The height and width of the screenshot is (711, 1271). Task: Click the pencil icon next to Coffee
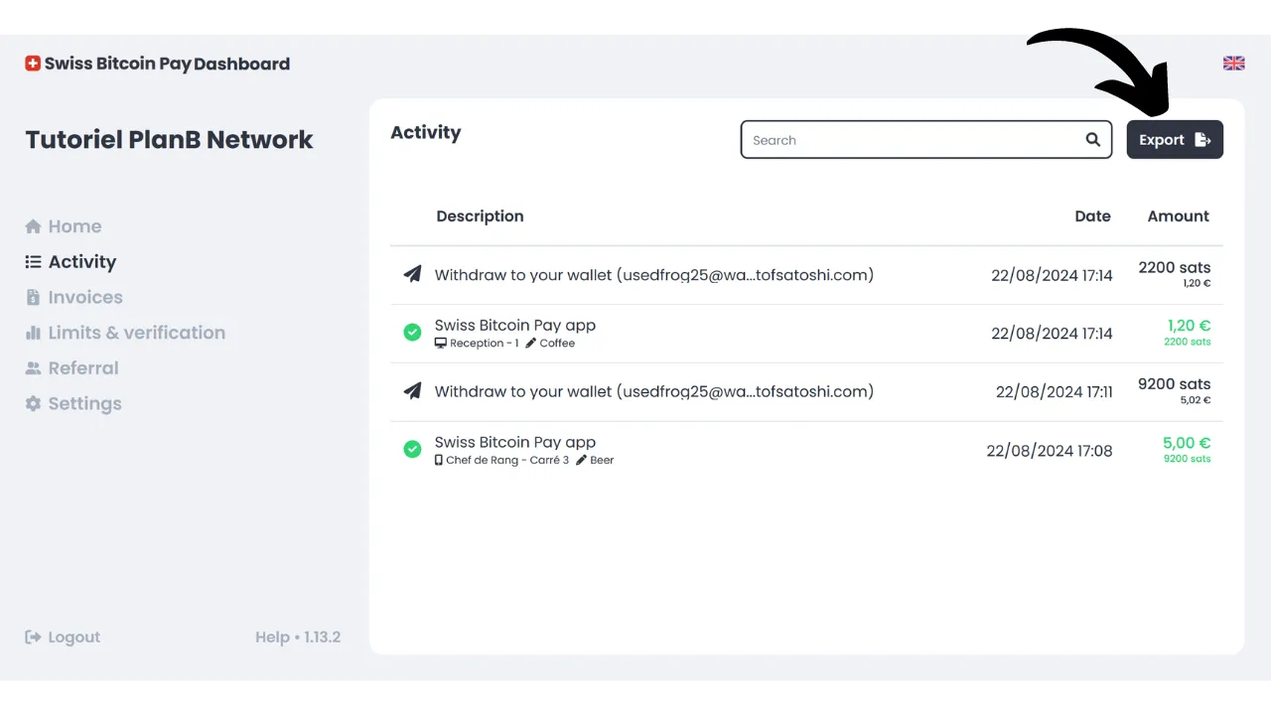(x=530, y=344)
